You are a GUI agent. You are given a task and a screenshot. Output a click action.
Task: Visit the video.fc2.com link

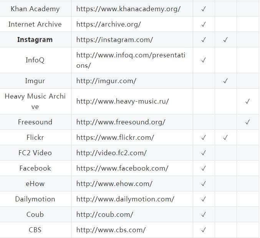[111, 153]
